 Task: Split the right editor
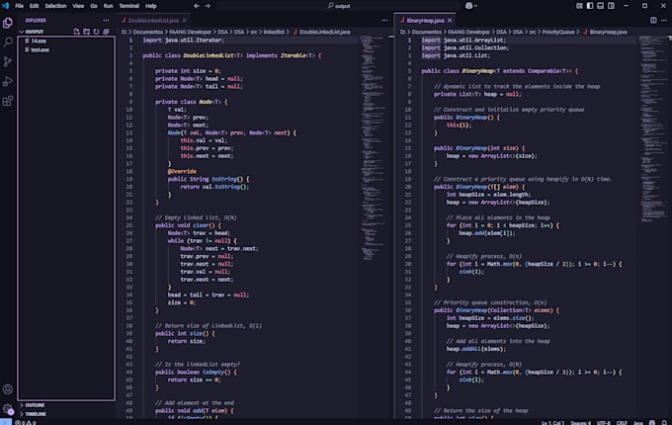click(x=653, y=20)
